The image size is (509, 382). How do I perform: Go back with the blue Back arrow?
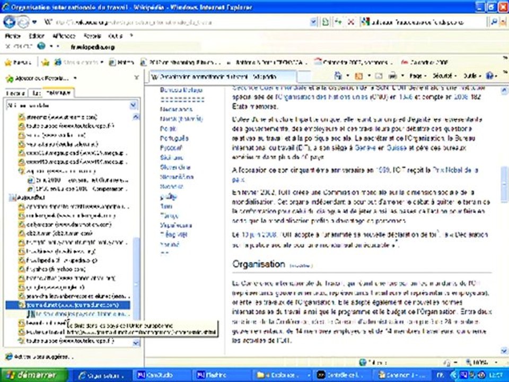(x=9, y=22)
